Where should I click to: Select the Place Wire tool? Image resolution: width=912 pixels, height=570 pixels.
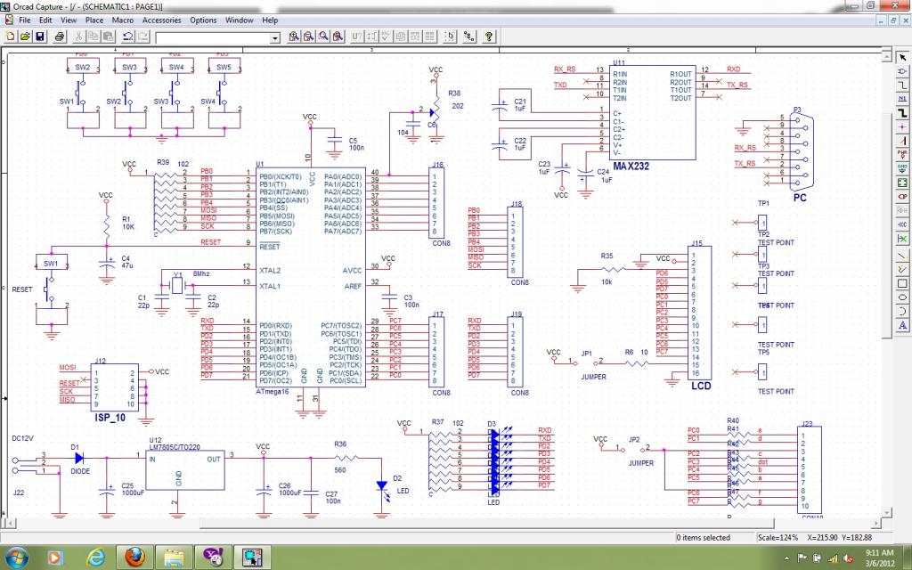(x=902, y=84)
